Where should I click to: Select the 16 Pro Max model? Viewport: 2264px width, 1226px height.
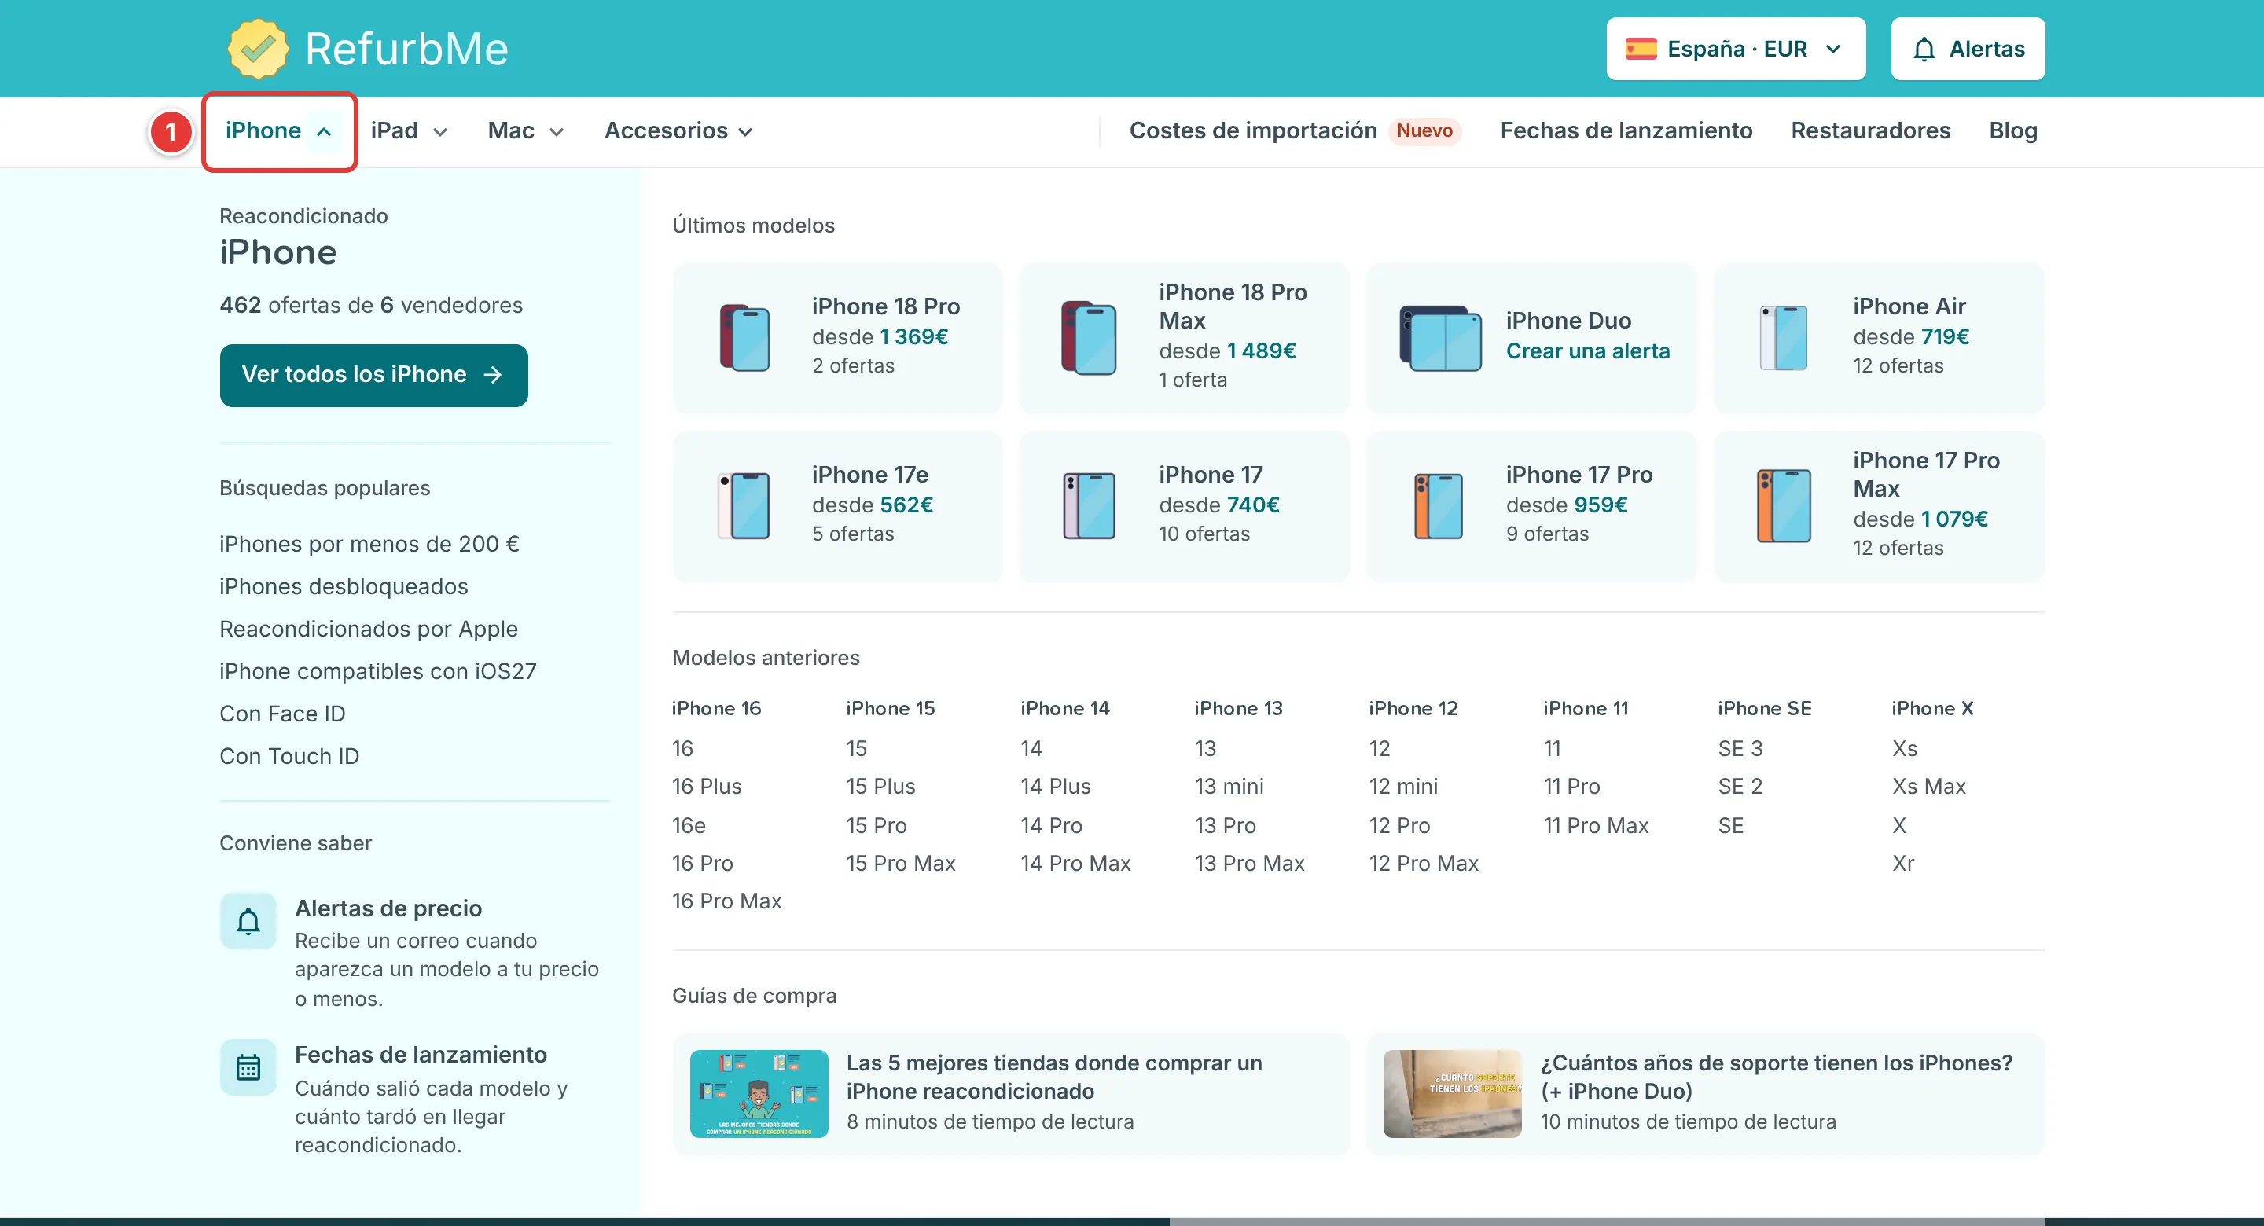pos(726,901)
